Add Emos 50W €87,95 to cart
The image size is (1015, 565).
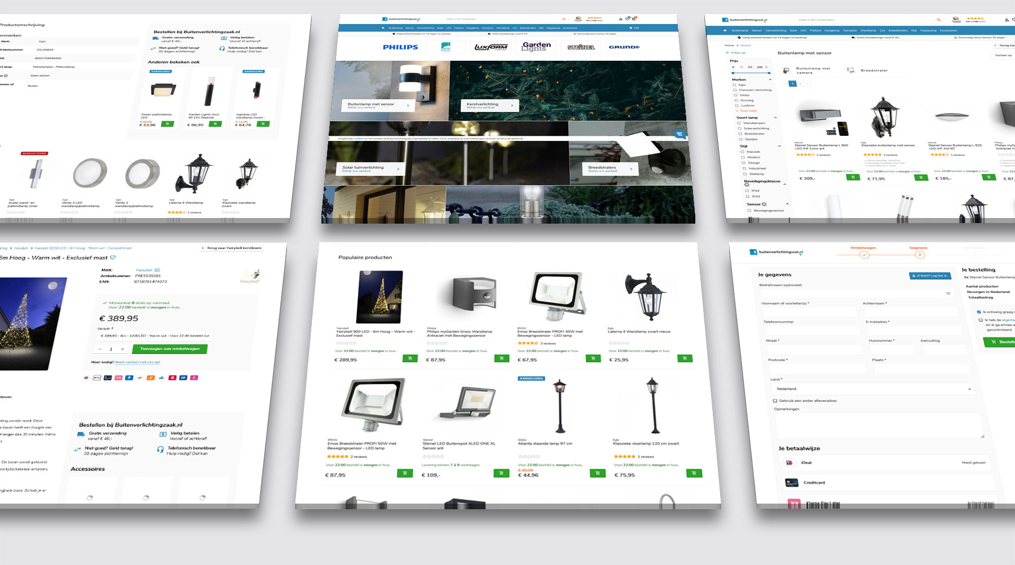click(405, 473)
